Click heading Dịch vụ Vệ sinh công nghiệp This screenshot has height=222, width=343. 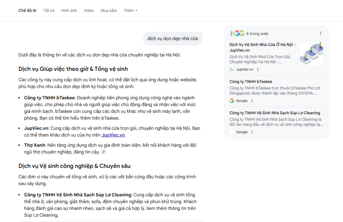pyautogui.click(x=74, y=166)
